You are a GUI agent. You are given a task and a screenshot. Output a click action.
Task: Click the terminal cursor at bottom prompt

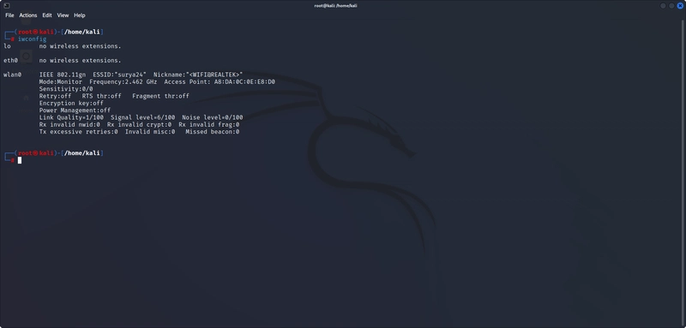[x=20, y=160]
